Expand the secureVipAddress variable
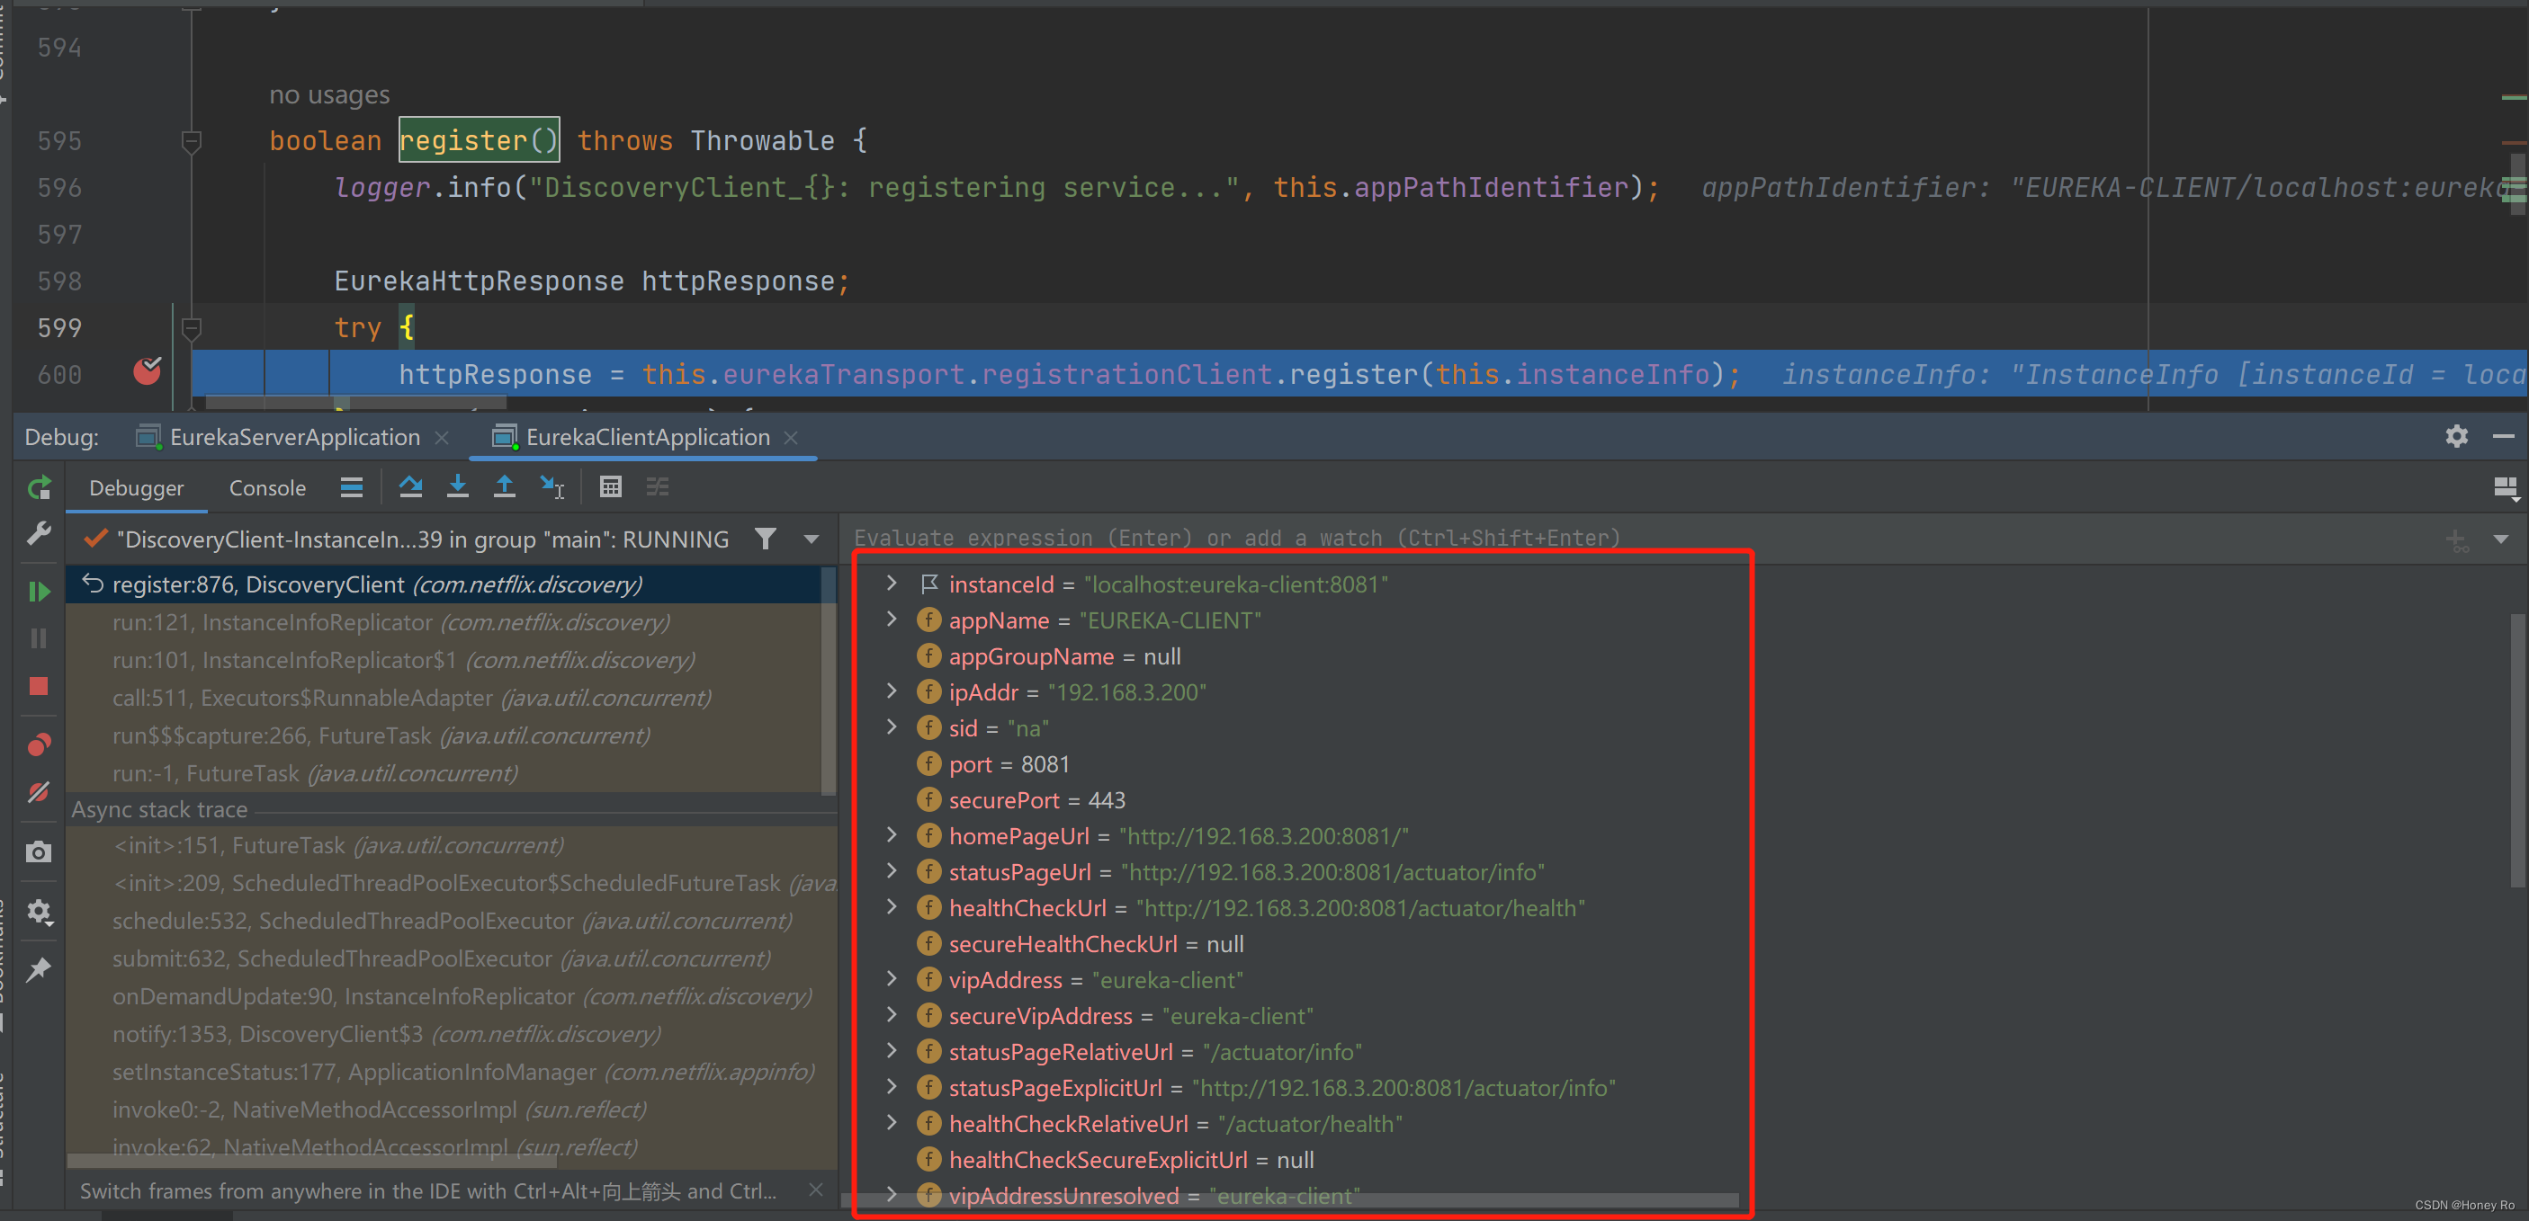Viewport: 2529px width, 1221px height. coord(892,1015)
